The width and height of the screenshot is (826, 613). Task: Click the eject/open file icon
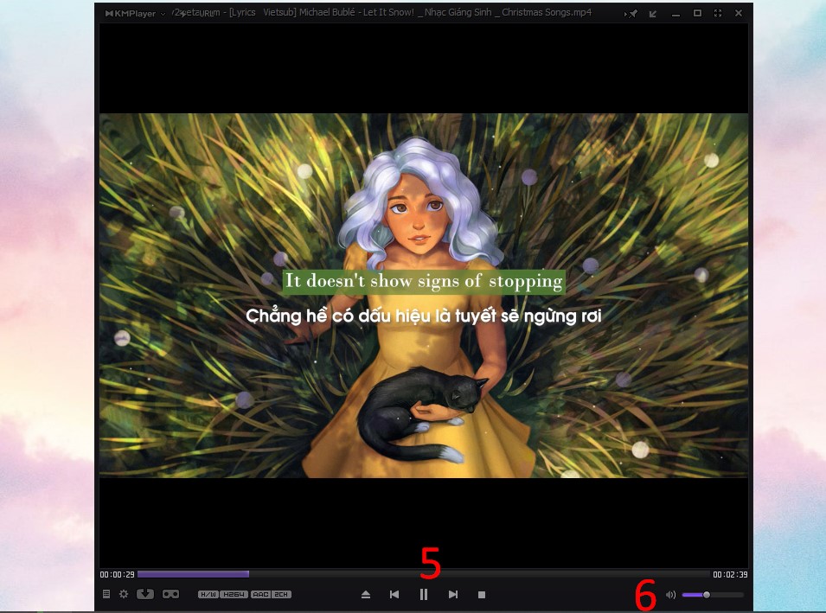pos(366,595)
